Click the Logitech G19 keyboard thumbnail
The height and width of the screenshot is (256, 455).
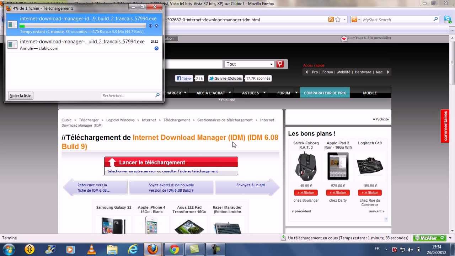coord(370,166)
